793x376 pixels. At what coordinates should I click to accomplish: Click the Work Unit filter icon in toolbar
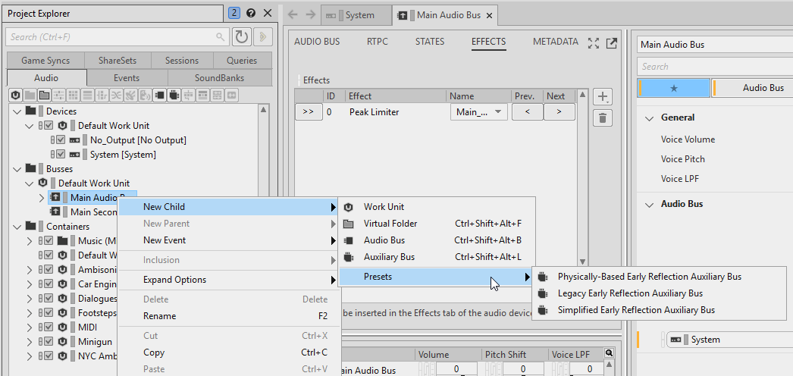click(14, 95)
